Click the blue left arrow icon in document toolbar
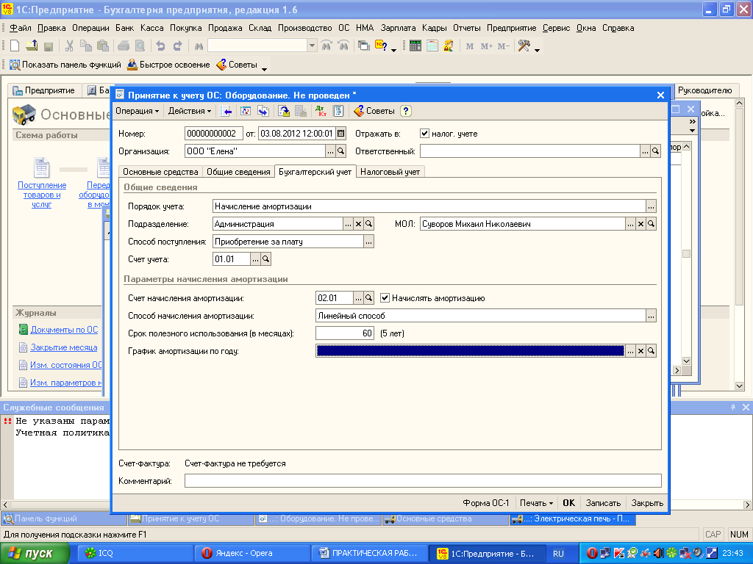 click(x=226, y=112)
